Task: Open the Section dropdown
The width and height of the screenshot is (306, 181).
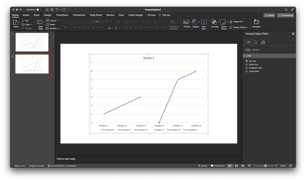Action: [x=53, y=28]
